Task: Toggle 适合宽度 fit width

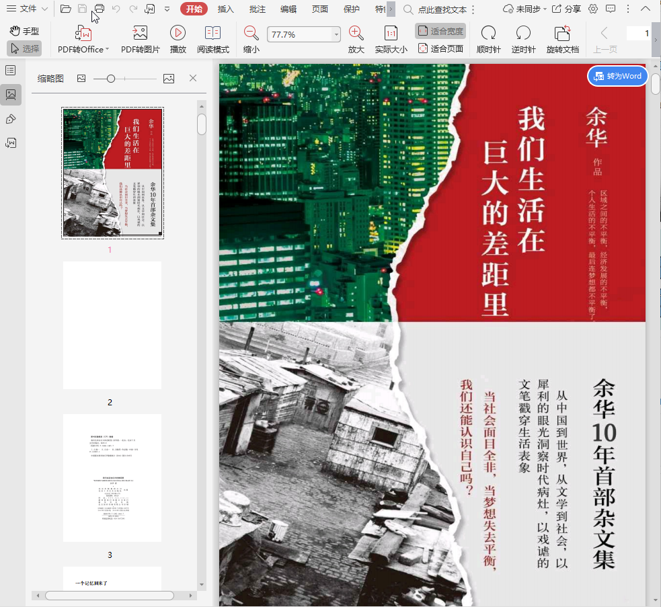Action: click(440, 31)
